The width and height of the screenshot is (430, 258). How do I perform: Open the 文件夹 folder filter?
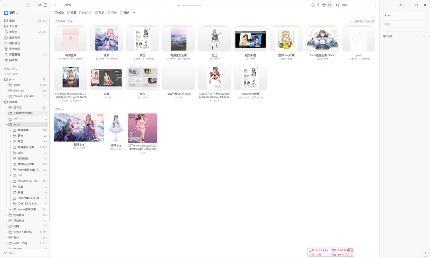[86, 13]
